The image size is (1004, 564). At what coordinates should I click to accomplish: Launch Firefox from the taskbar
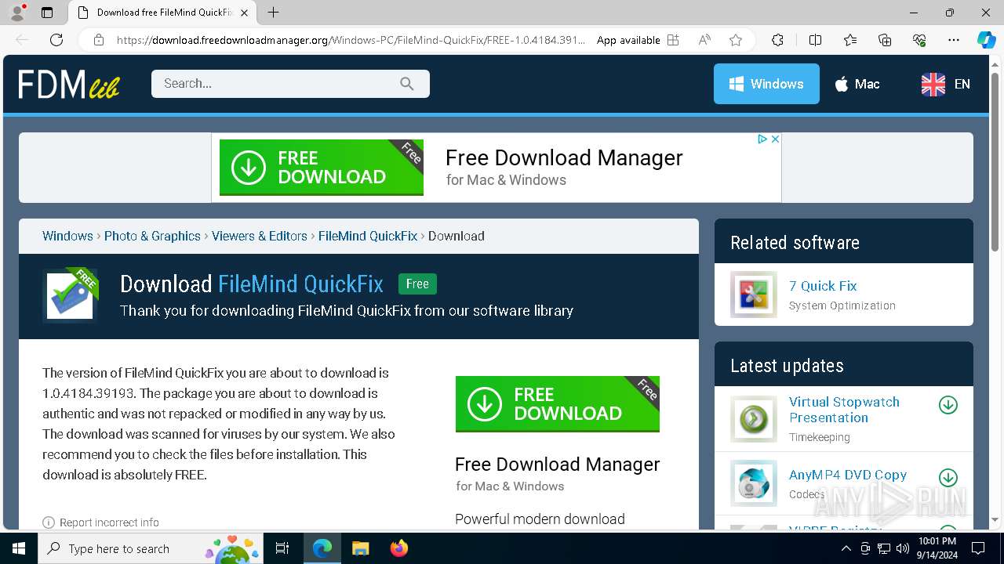click(x=399, y=548)
